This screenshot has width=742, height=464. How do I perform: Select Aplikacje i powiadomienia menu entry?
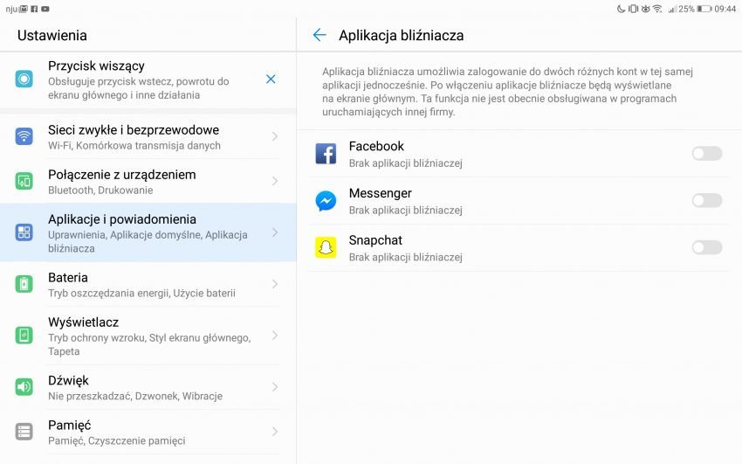point(148,232)
